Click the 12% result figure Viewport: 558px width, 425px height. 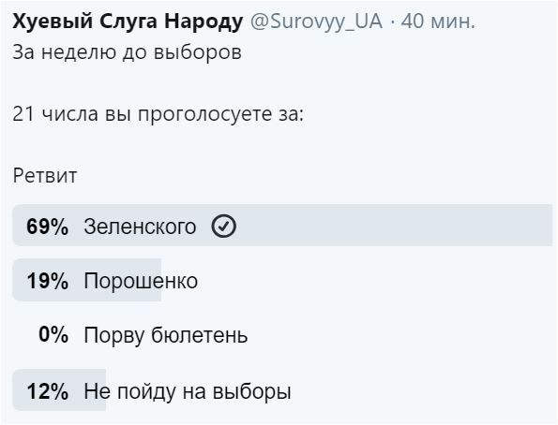point(47,391)
